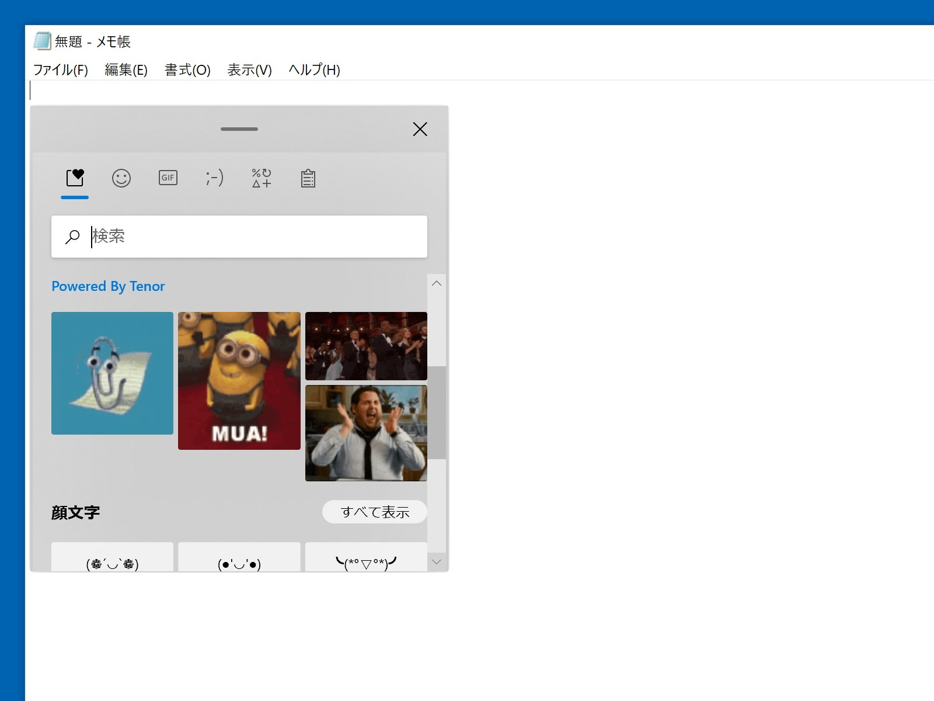Click the panel scrollbar up arrow
This screenshot has width=934, height=701.
437,283
